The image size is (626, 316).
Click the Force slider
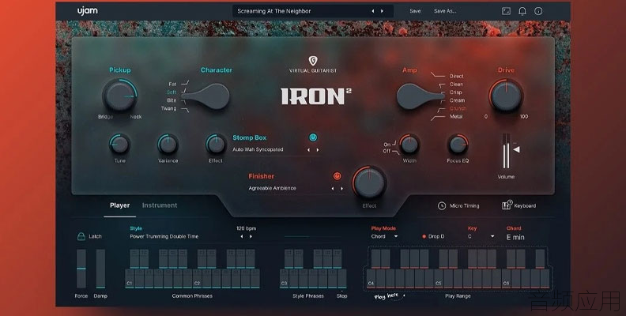[x=81, y=269]
